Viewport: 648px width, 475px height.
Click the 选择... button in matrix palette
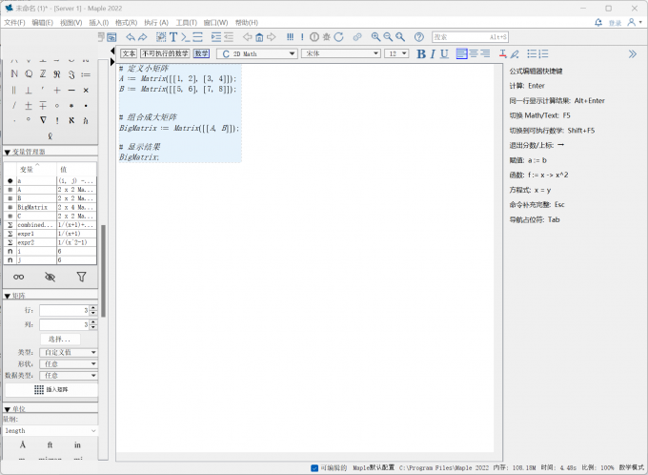click(x=60, y=340)
